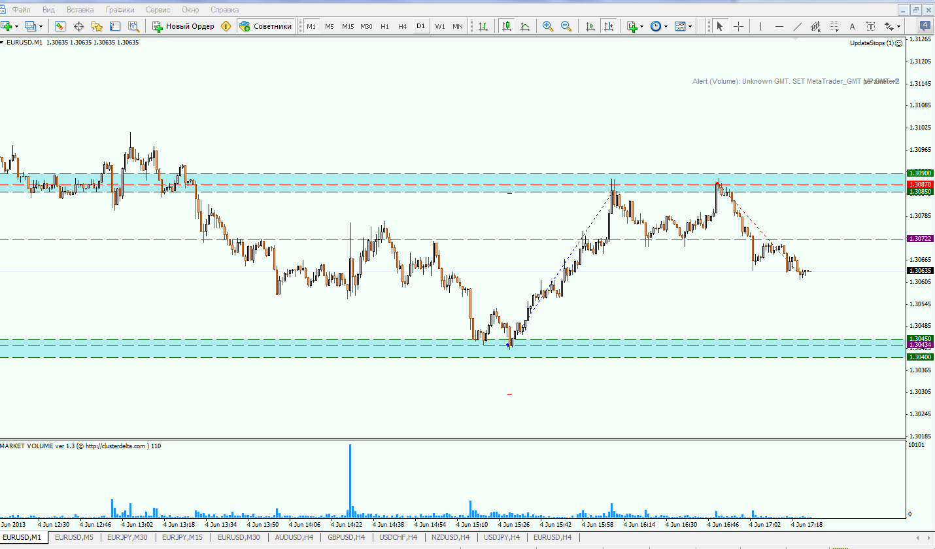The width and height of the screenshot is (935, 549).
Task: Select the red 1.30870 price level label
Action: (920, 185)
